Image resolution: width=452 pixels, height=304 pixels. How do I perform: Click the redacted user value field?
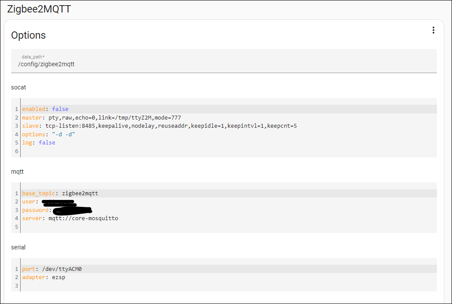click(x=58, y=201)
